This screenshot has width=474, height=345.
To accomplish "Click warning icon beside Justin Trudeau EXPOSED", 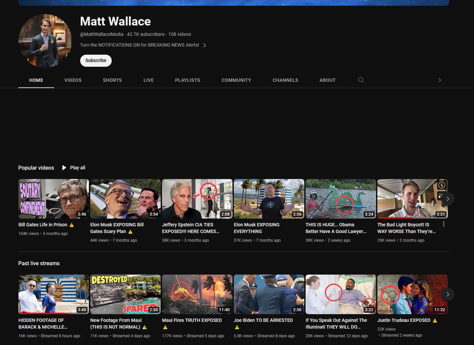I will click(435, 321).
